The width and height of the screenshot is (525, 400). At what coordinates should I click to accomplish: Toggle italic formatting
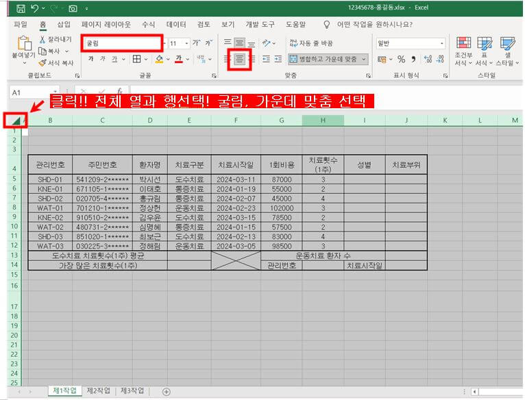(103, 60)
